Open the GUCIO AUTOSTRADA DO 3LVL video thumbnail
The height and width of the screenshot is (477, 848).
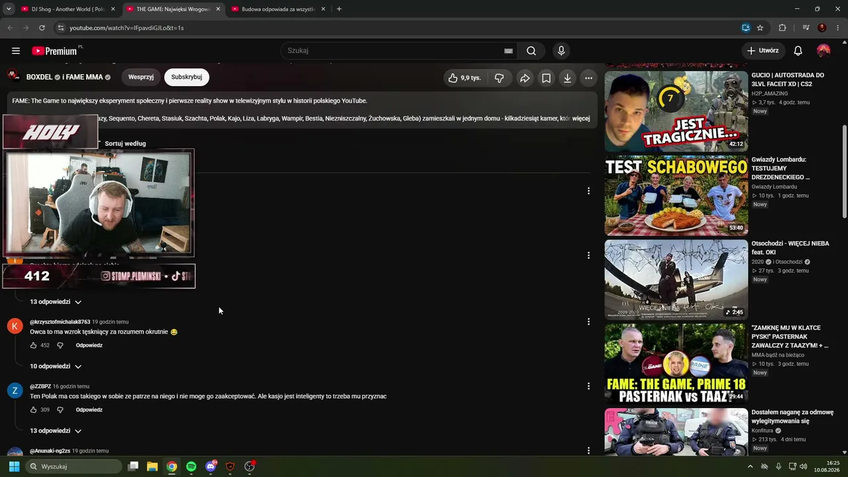click(x=676, y=111)
